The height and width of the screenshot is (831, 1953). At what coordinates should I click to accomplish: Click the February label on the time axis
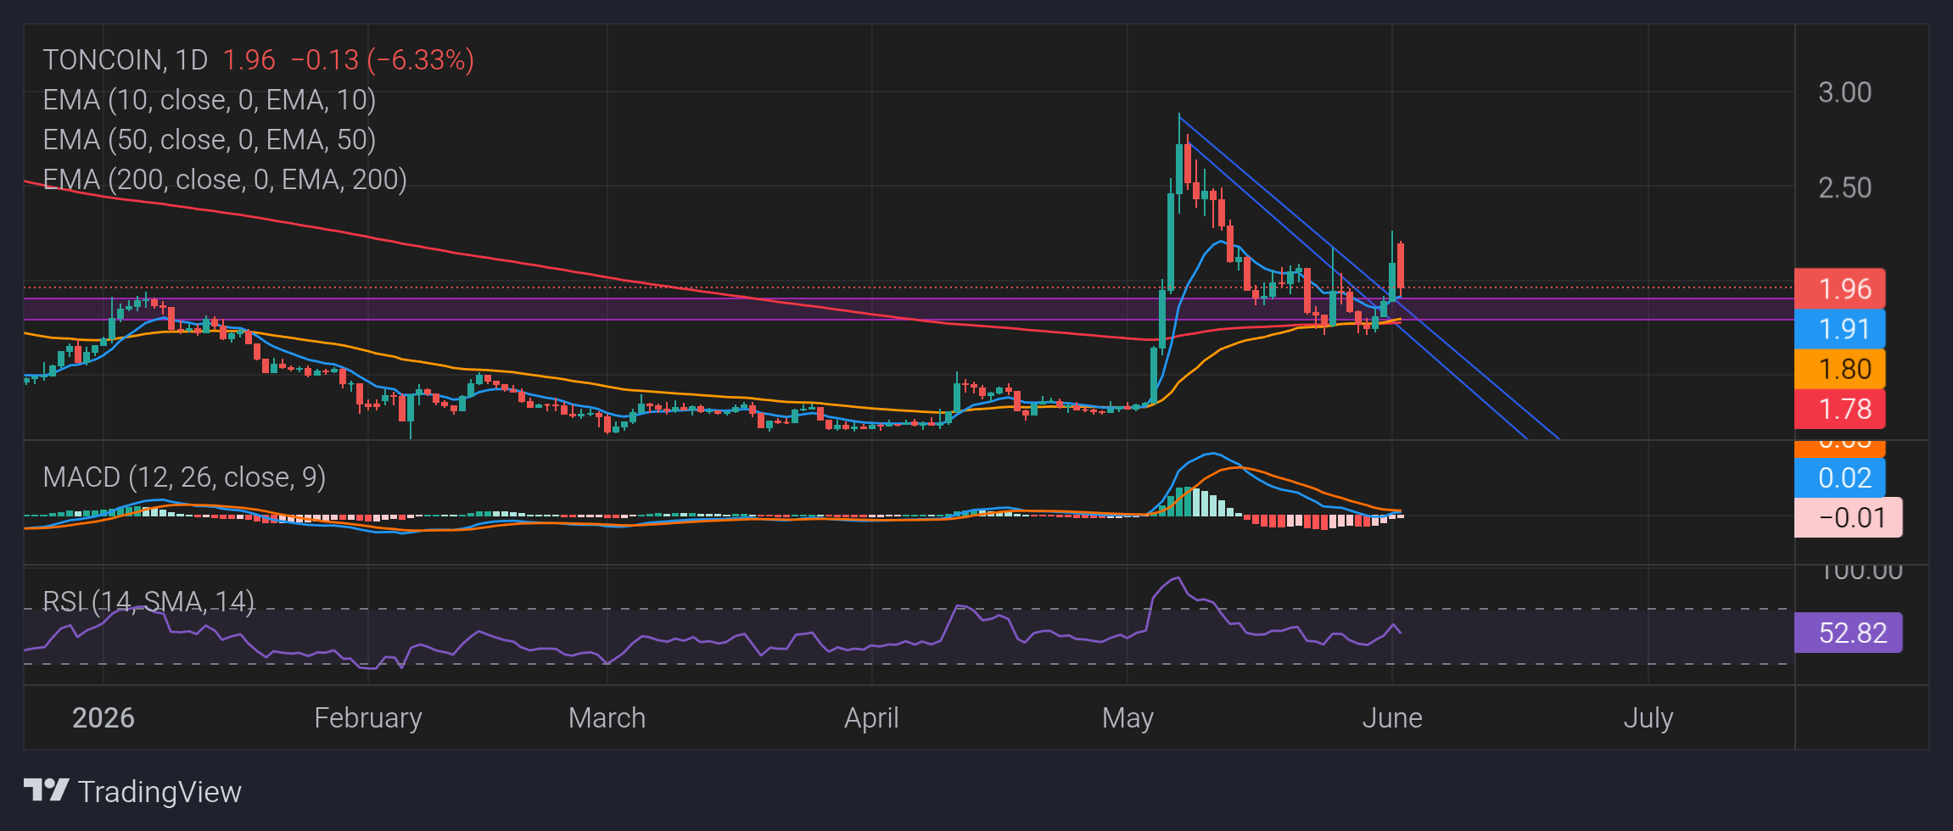368,718
